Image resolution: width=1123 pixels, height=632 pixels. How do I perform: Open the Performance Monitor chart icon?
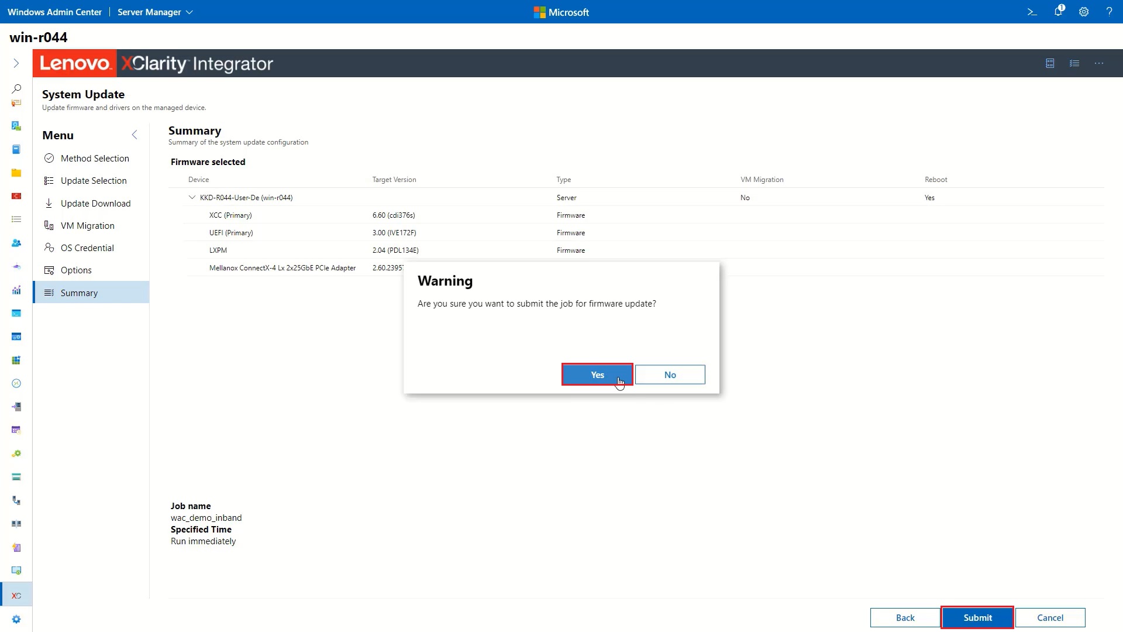(x=16, y=290)
